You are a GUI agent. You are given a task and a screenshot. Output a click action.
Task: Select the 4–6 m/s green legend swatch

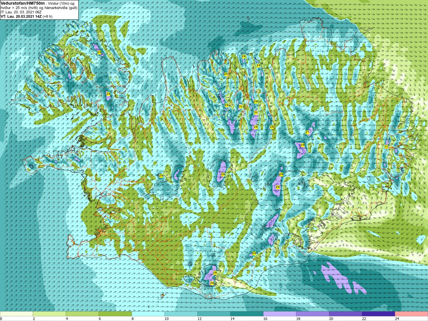pyautogui.click(x=82, y=314)
